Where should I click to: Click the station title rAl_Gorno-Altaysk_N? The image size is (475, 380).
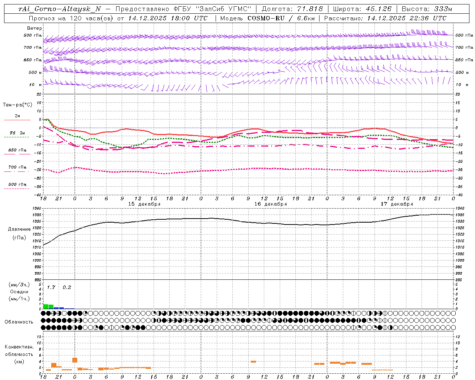point(59,9)
